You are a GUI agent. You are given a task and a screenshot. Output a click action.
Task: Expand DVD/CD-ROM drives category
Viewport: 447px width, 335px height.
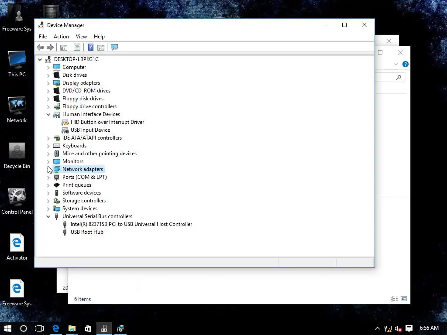48,91
